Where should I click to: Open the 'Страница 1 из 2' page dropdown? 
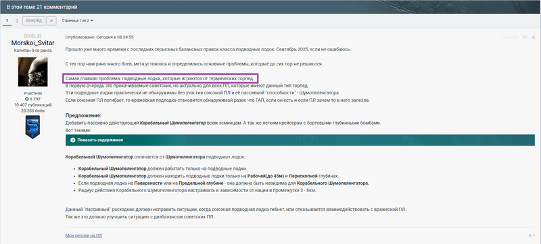click(x=77, y=21)
